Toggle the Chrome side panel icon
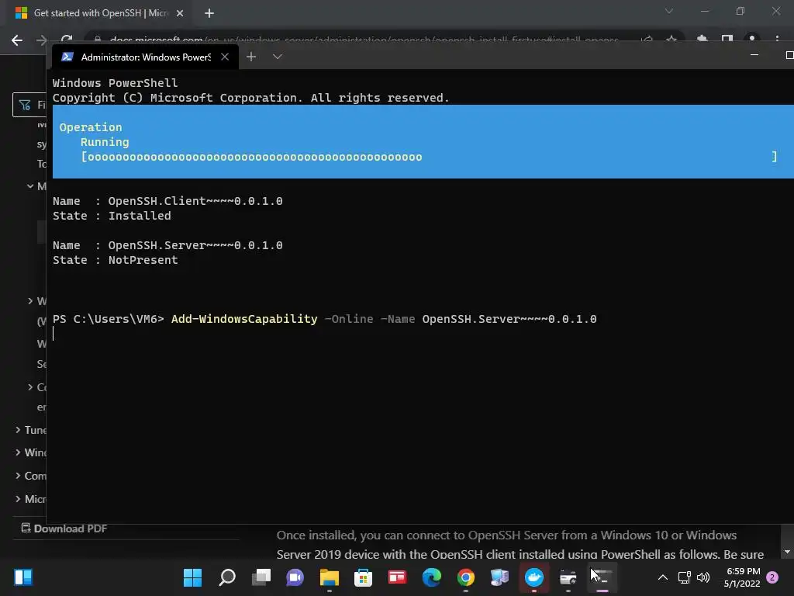This screenshot has width=794, height=596. (x=727, y=40)
